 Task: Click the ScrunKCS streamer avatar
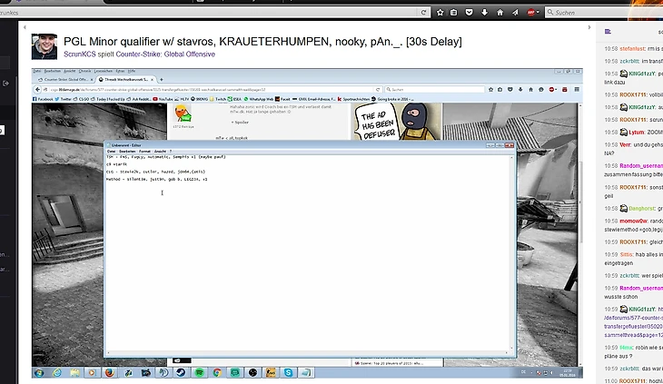[x=45, y=46]
